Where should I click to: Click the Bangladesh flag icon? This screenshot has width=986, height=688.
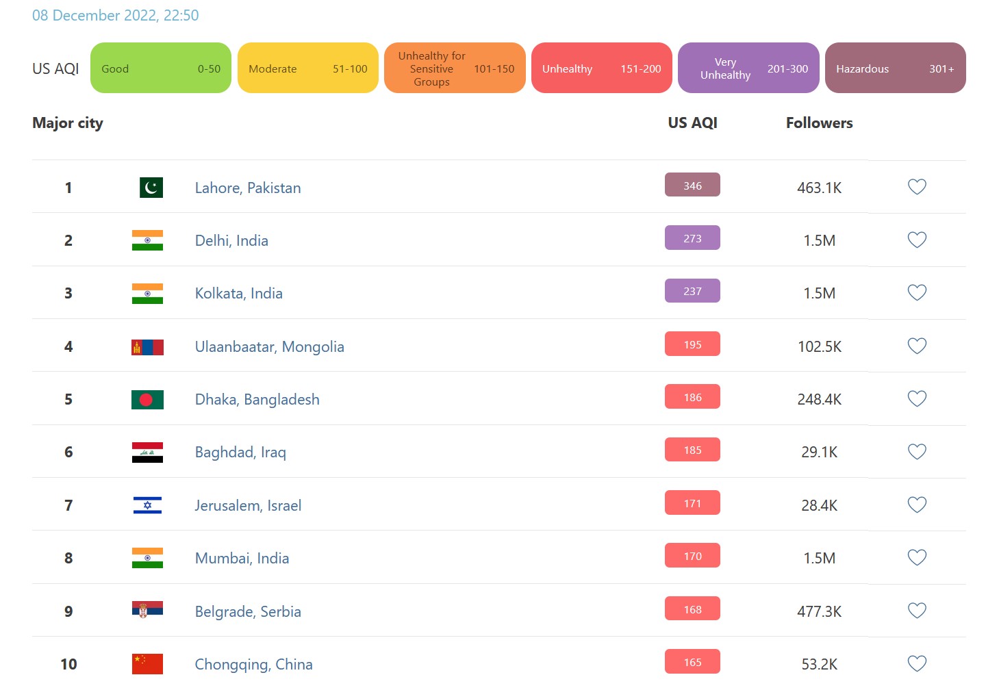(147, 400)
